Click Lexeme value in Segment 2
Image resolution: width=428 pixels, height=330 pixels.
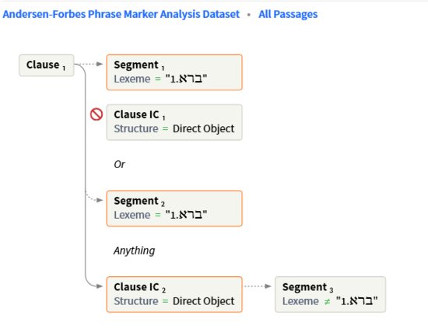click(187, 215)
